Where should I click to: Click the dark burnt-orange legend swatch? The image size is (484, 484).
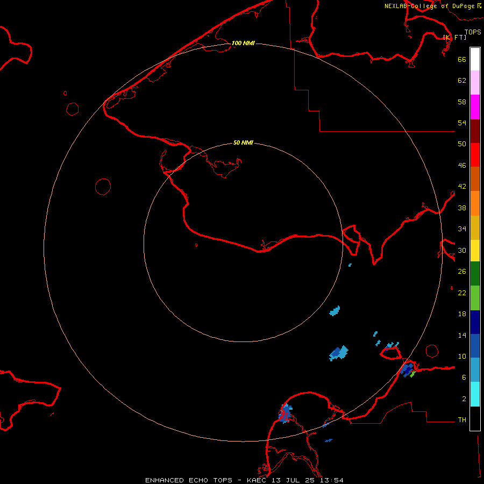point(475,179)
